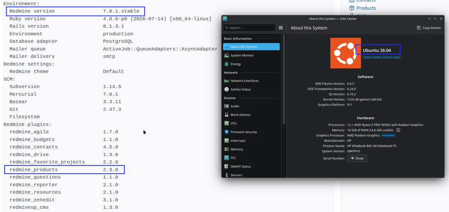Click Graphics Platform value X11
449x212 pixels.
click(350, 105)
